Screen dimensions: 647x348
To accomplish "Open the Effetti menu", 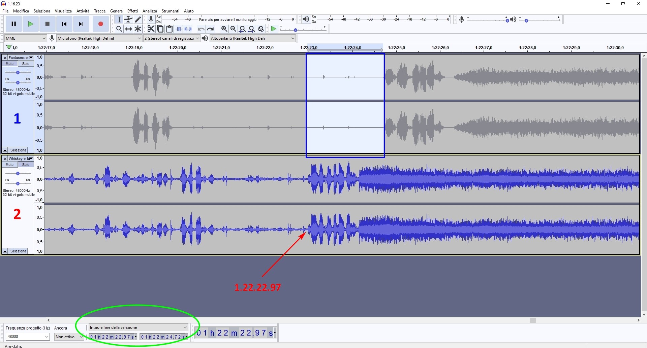I will pyautogui.click(x=133, y=11).
